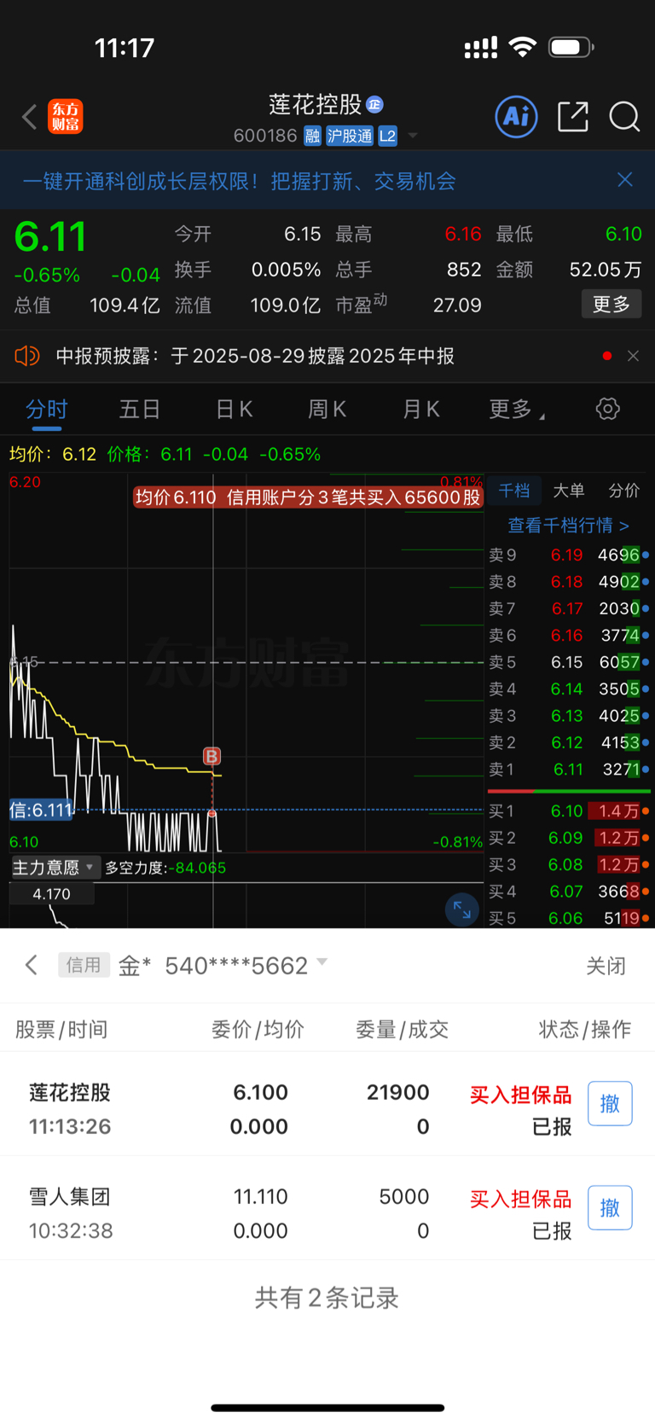This screenshot has width=655, height=1424.
Task: Select 卖8 price 6.18 row
Action: [569, 582]
